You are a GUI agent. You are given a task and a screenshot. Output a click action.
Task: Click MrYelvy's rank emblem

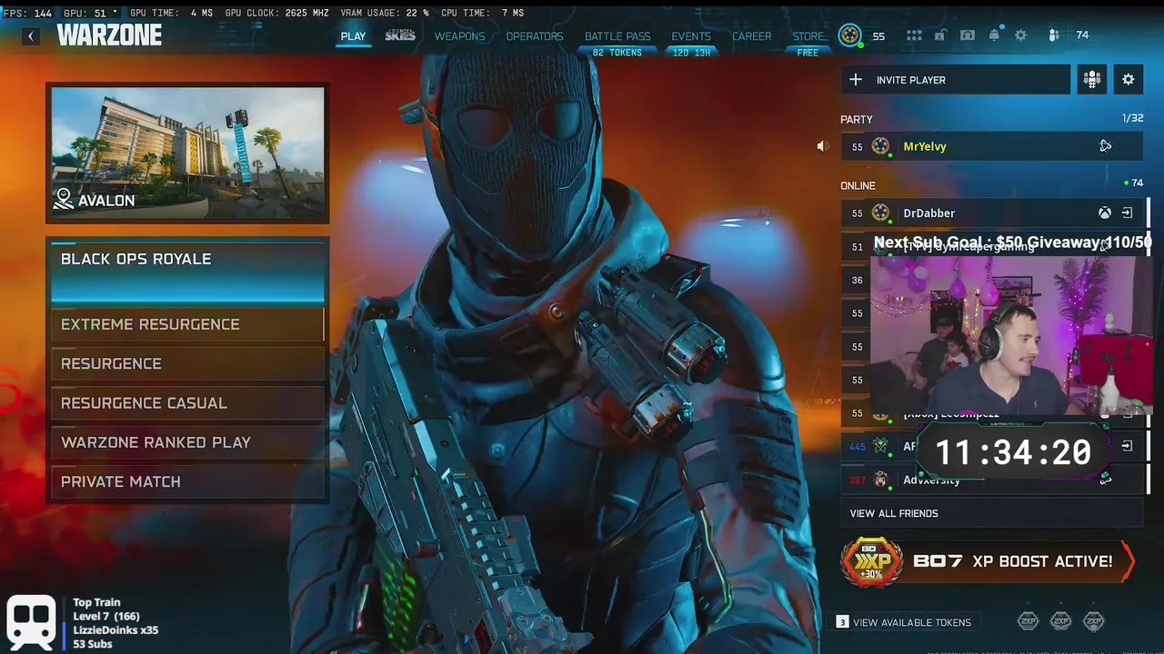(880, 146)
